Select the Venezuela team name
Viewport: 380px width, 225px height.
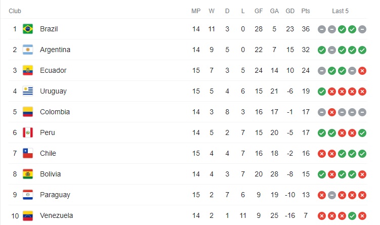[56, 216]
